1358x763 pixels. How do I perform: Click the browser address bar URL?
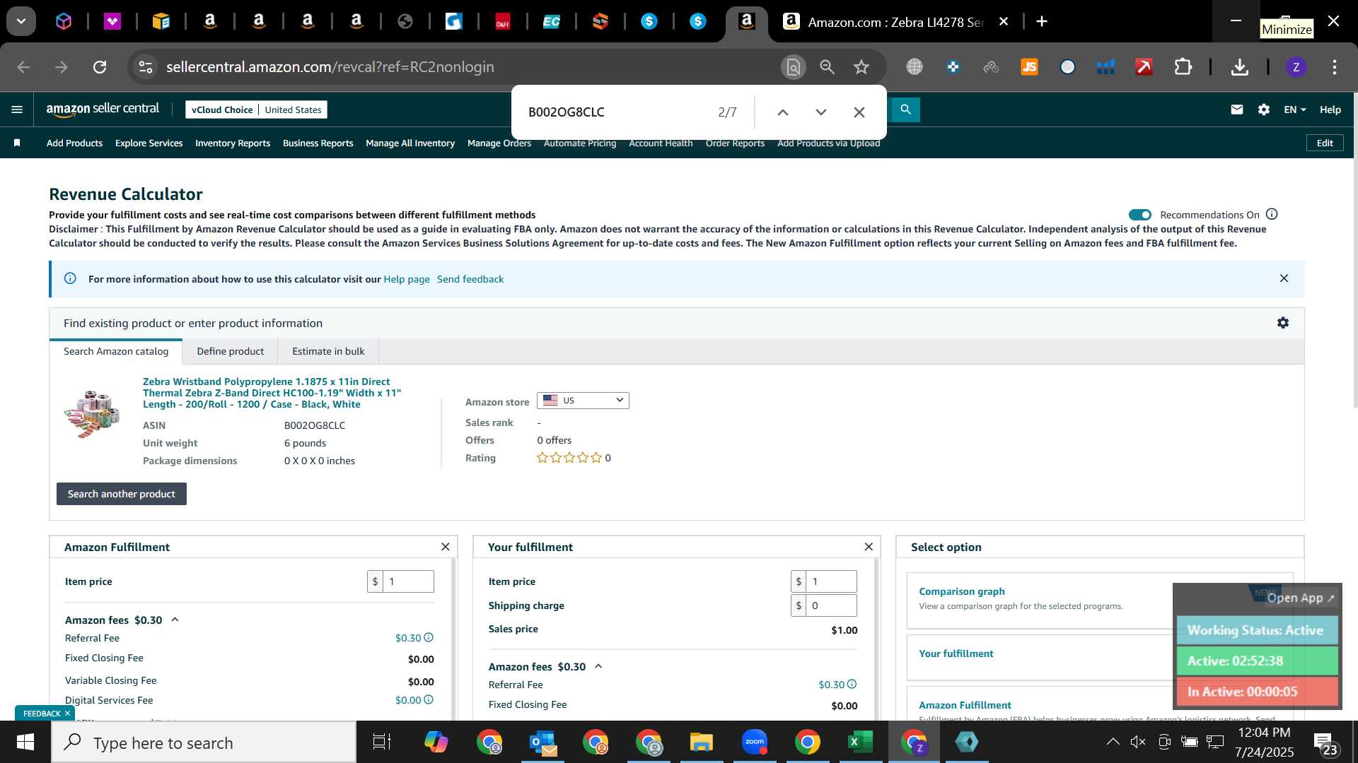pyautogui.click(x=330, y=67)
